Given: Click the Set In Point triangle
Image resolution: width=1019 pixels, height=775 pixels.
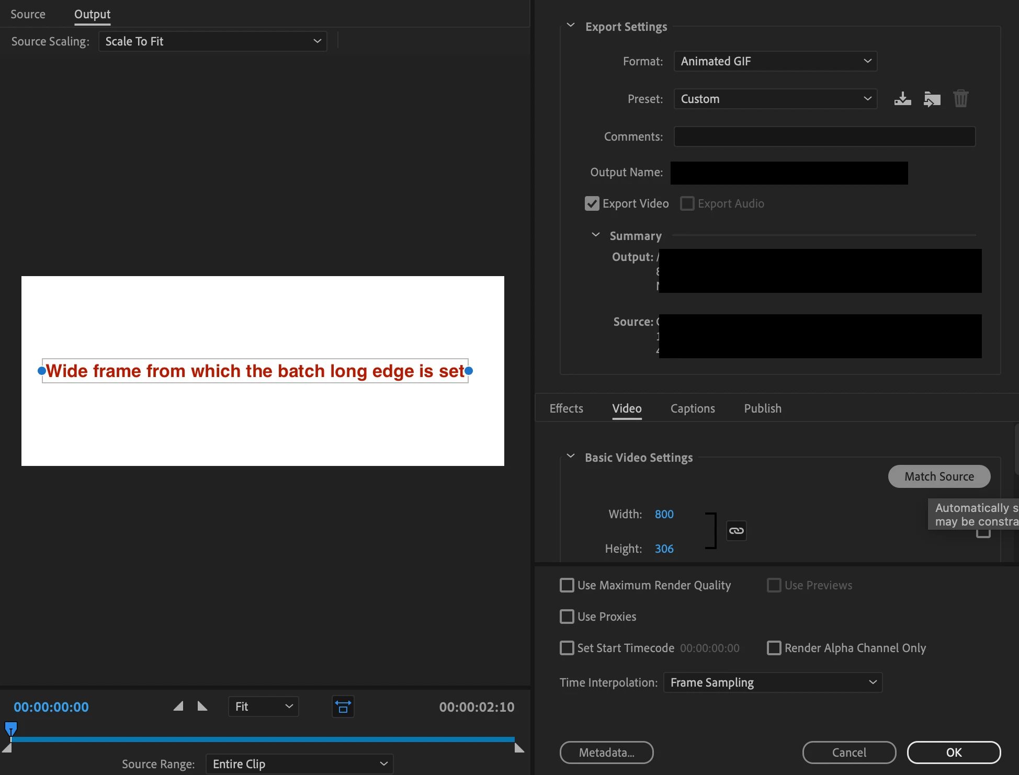Looking at the screenshot, I should (x=178, y=706).
